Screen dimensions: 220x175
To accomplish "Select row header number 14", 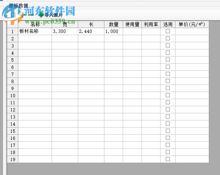I will [x=13, y=124].
